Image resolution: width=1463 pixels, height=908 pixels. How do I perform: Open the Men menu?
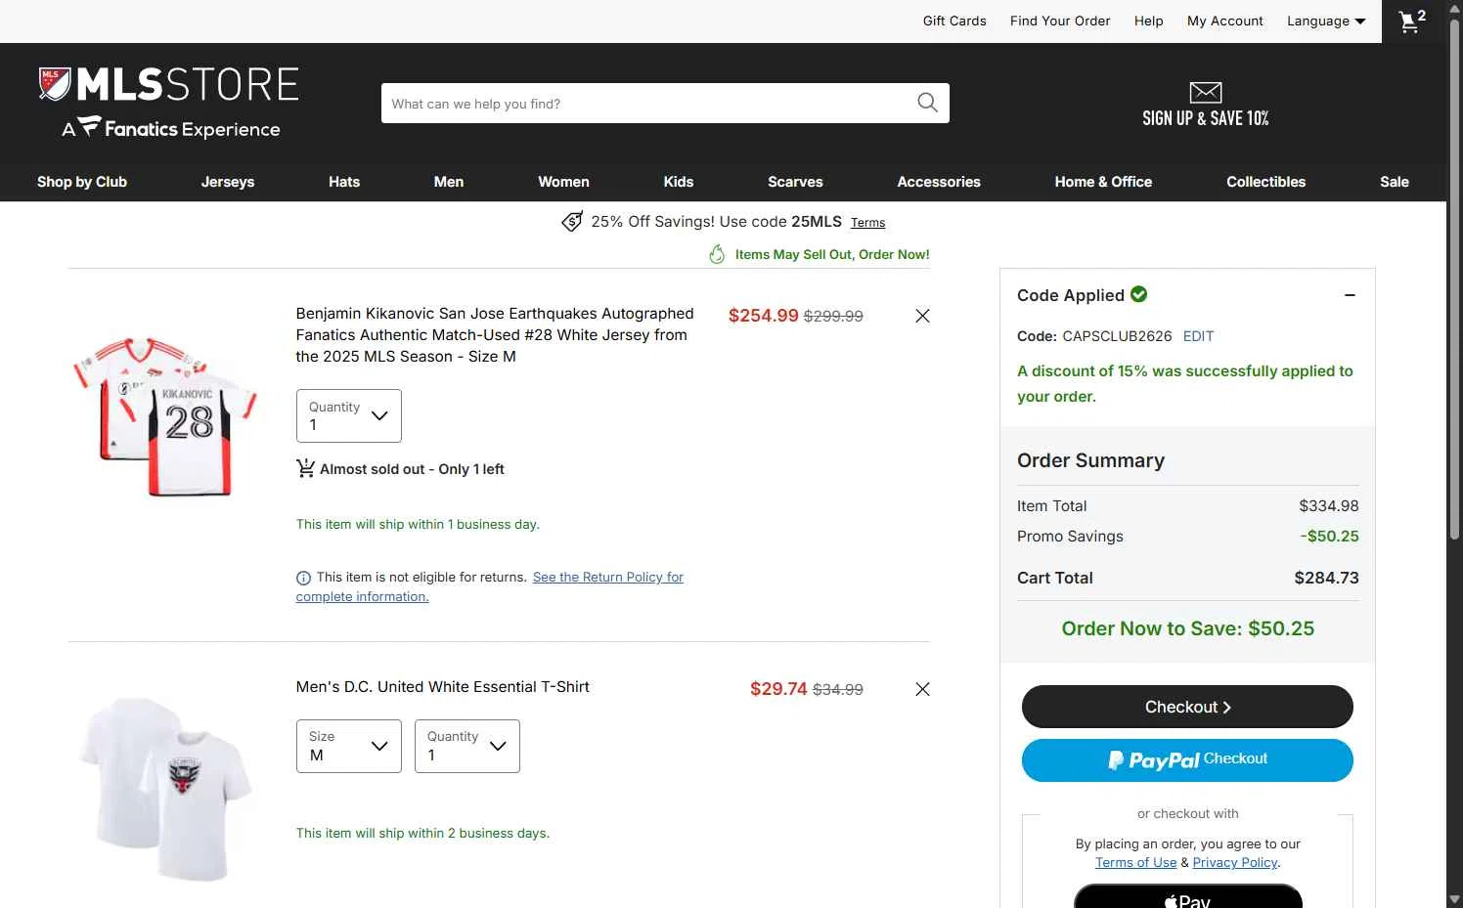tap(449, 182)
